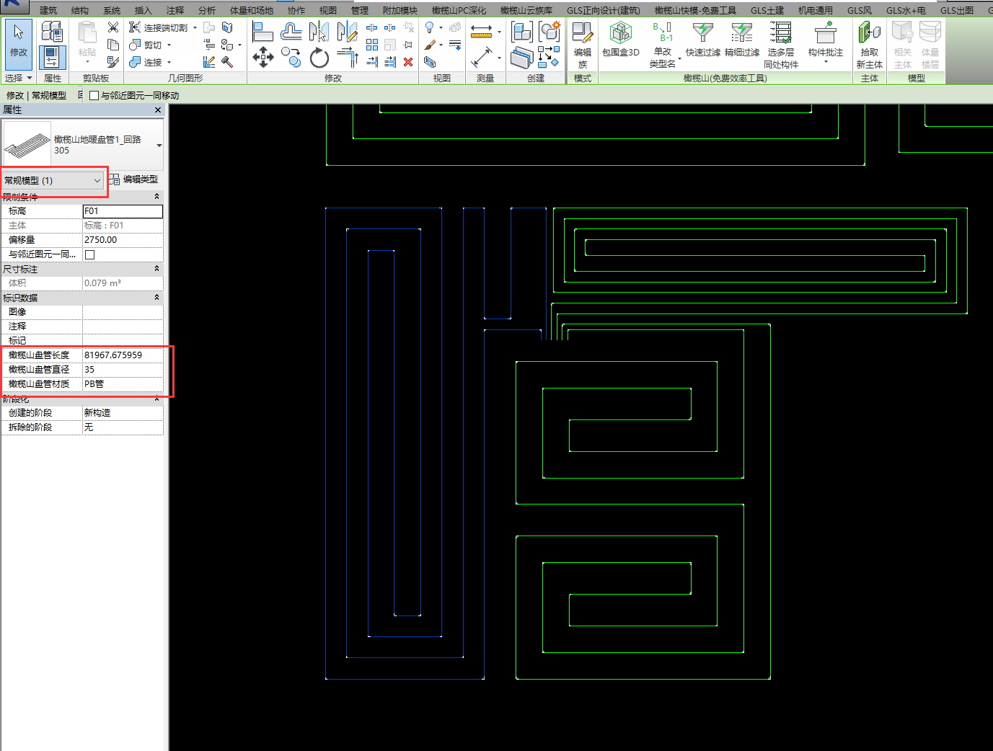993x751 pixels.
Task: Open 单改类型名 dropdown
Action: (679, 58)
